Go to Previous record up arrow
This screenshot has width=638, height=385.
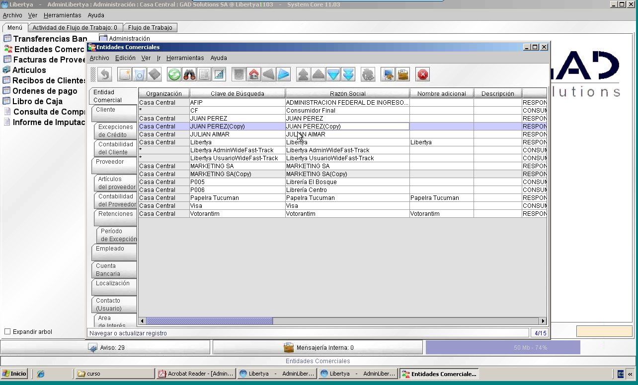319,74
